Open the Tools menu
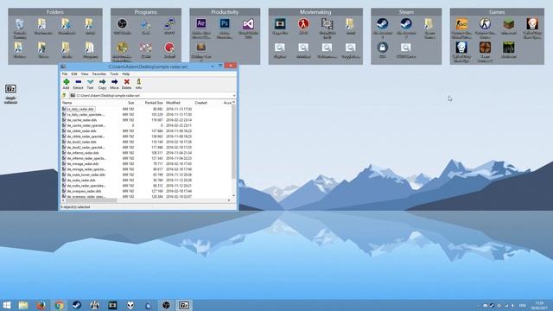The width and height of the screenshot is (553, 311). tap(114, 74)
